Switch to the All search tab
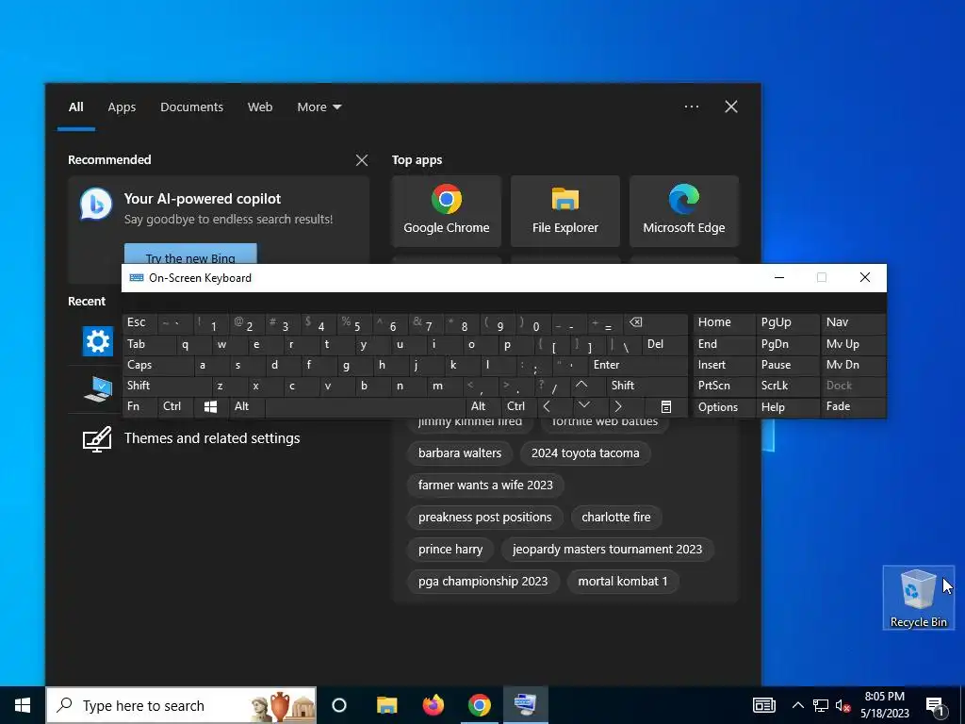 75,107
